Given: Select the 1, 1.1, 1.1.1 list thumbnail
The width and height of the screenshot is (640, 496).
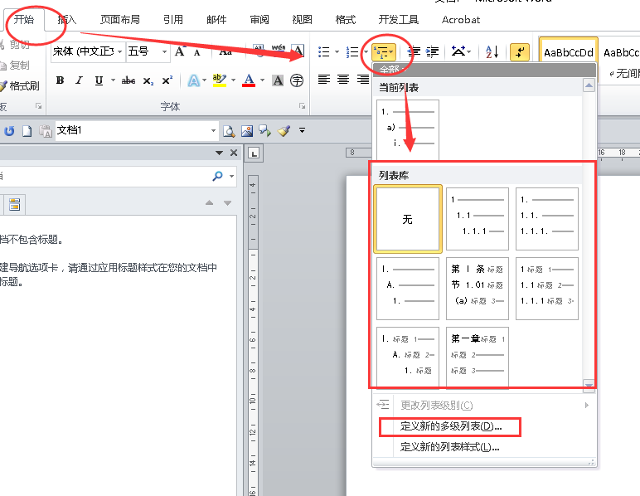Looking at the screenshot, I should click(x=478, y=219).
